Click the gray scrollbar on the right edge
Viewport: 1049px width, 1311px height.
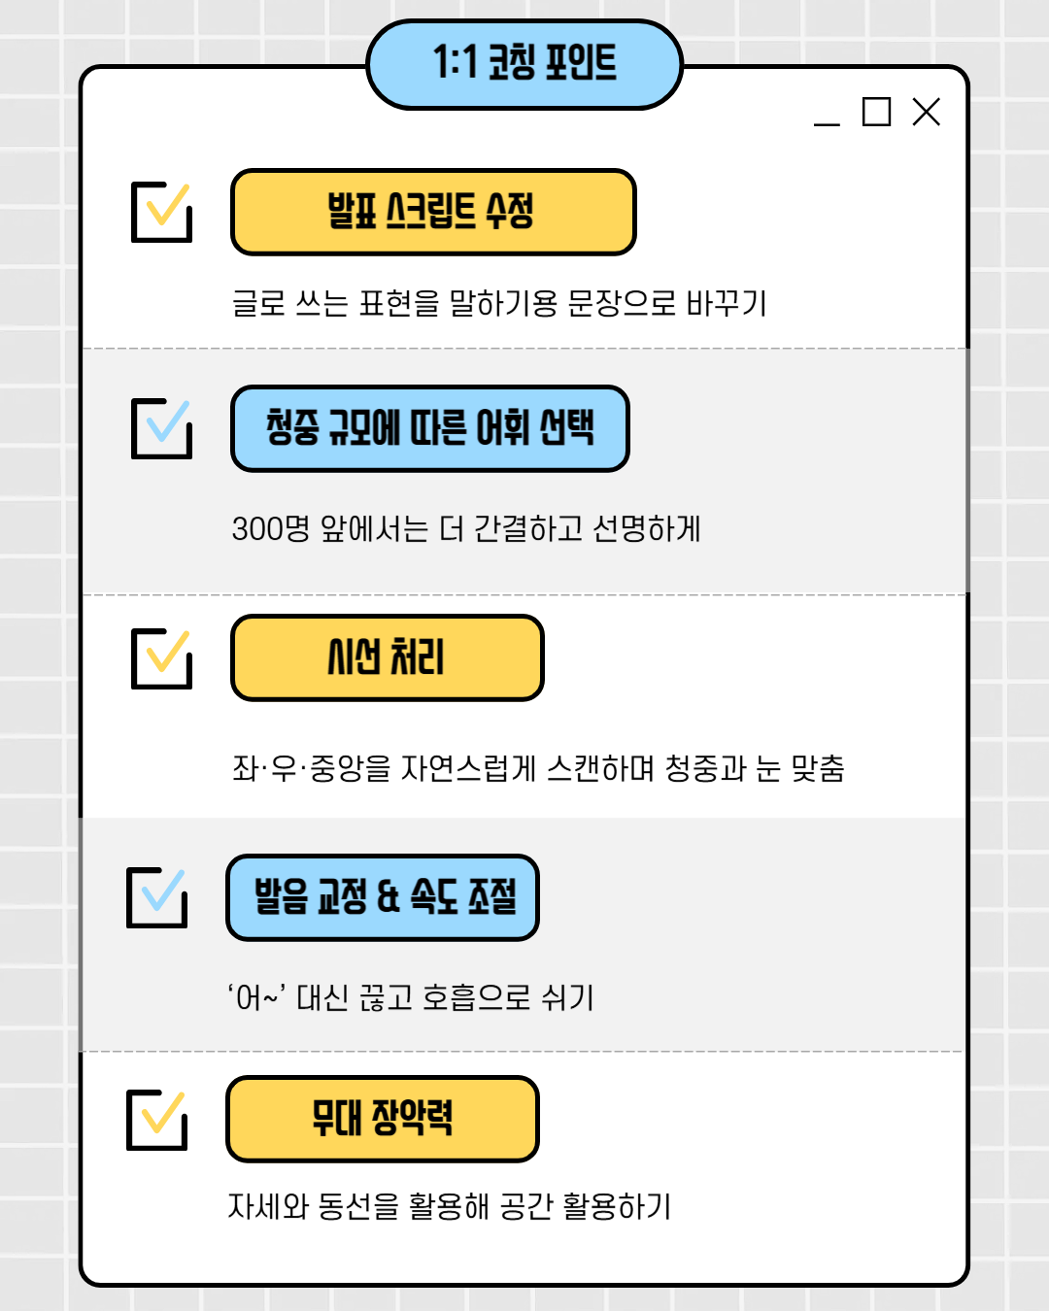[967, 471]
